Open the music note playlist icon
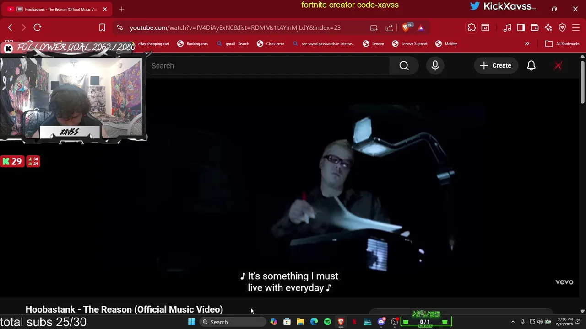Viewport: 586px width, 329px height. 507,27
